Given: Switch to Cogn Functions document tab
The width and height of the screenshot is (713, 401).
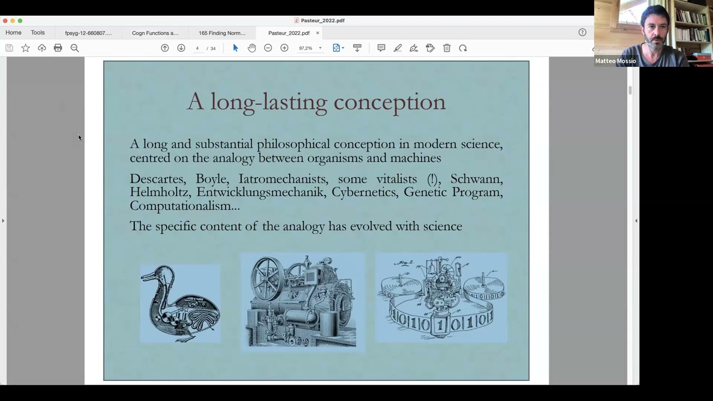Looking at the screenshot, I should [155, 33].
